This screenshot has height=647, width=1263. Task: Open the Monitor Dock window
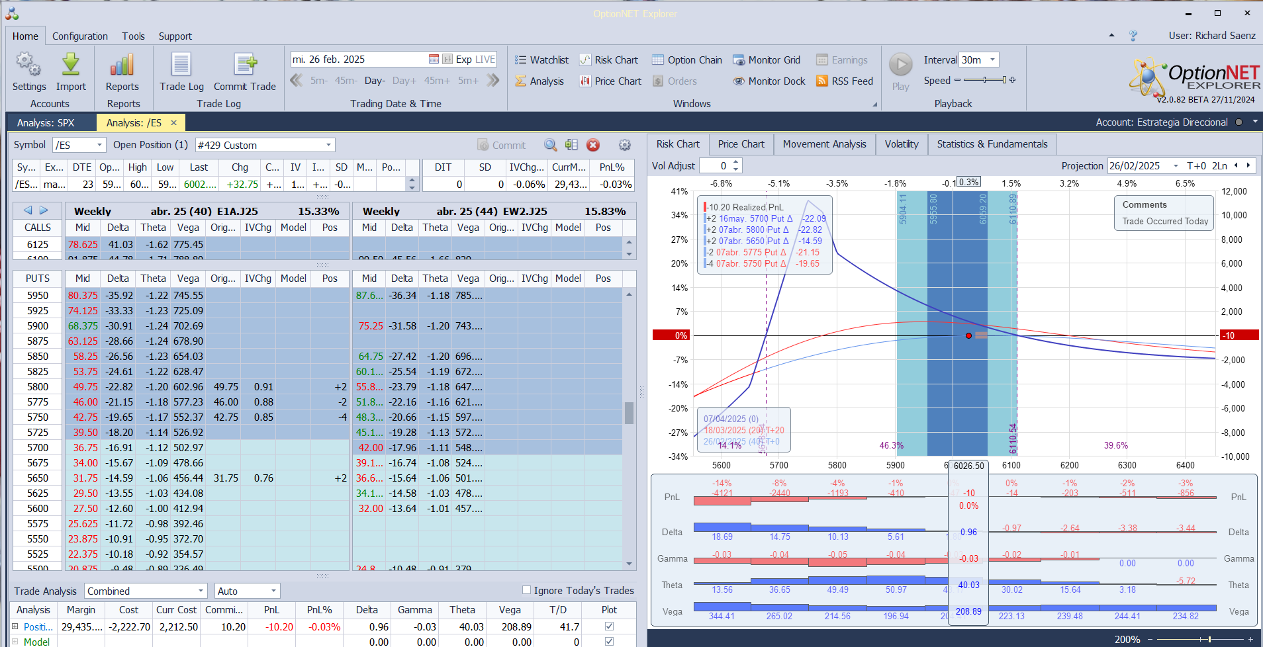[x=769, y=81]
